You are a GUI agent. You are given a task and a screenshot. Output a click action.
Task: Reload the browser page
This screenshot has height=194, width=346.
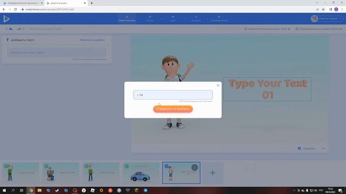(16, 10)
